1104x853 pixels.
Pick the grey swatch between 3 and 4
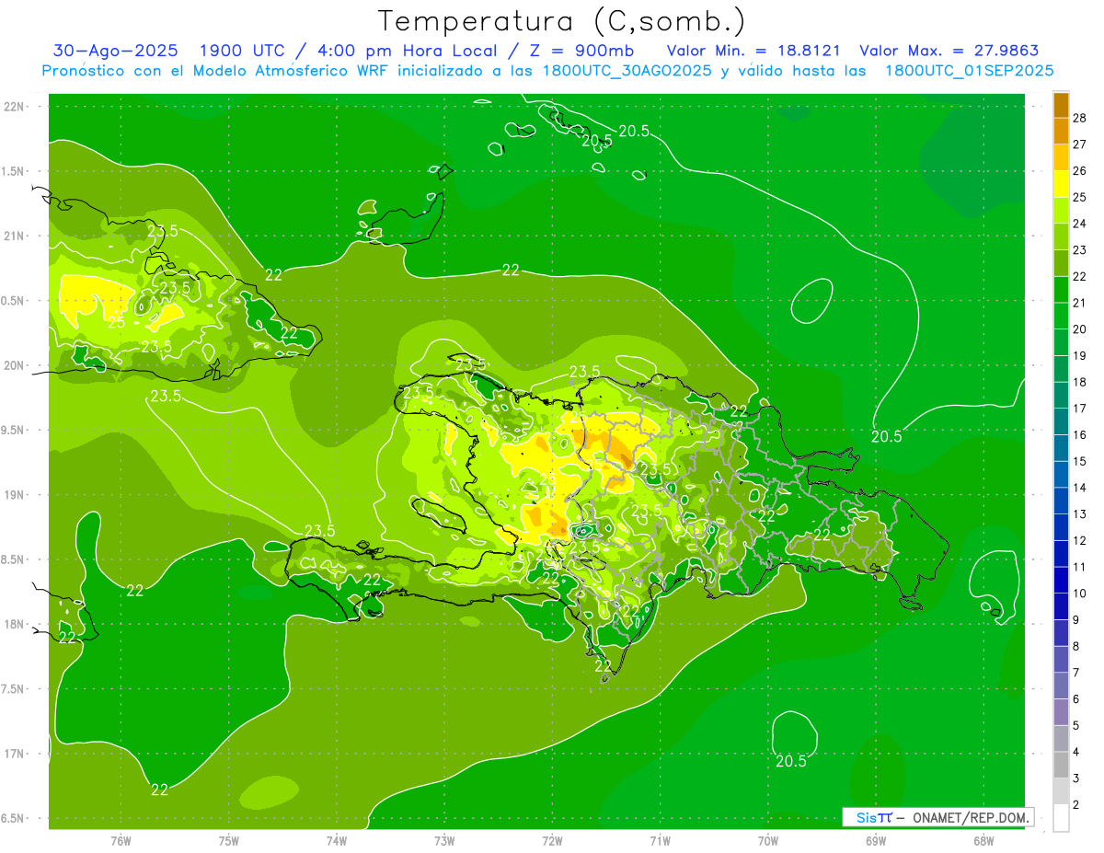[x=1062, y=766]
